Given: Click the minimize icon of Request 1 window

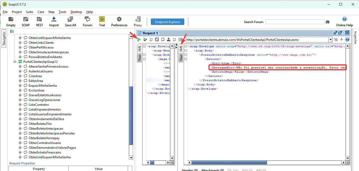Looking at the screenshot, I should click(336, 33).
